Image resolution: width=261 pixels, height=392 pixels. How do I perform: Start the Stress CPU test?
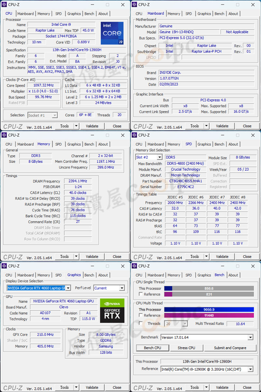click(x=187, y=348)
